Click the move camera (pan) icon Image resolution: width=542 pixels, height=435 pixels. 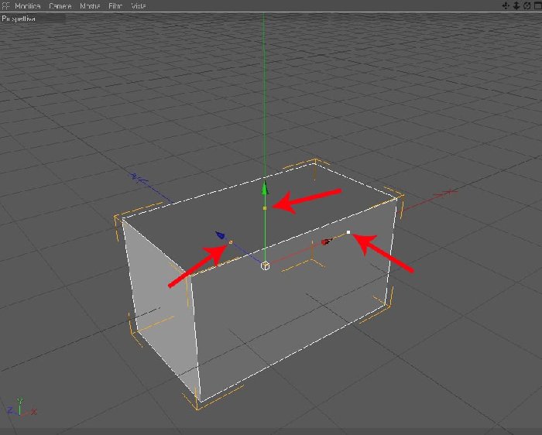tap(506, 5)
